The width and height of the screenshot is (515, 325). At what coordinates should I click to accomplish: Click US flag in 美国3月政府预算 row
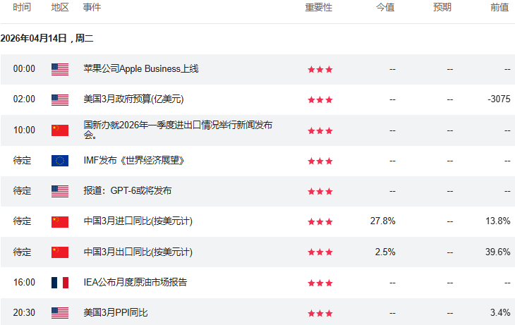(60, 100)
